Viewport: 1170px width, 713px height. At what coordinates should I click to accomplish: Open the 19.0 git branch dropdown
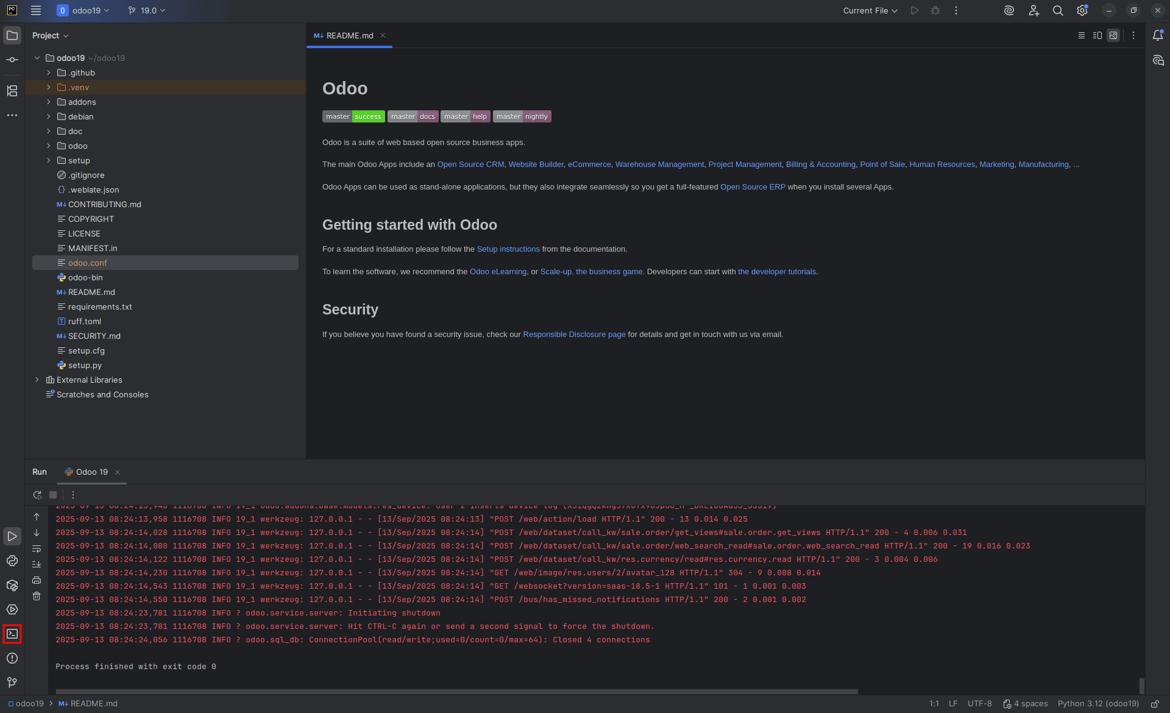tap(147, 10)
